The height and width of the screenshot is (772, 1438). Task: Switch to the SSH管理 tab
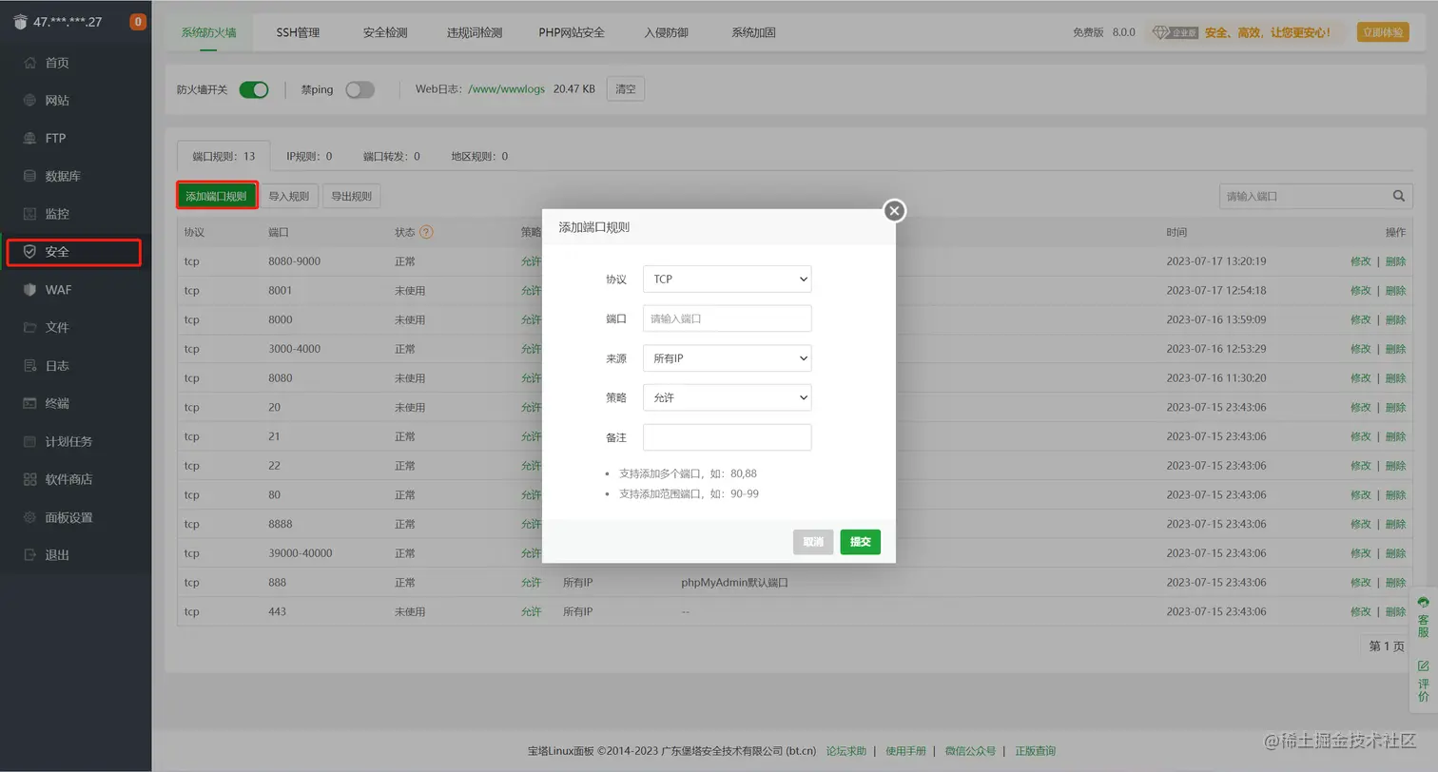[x=298, y=32]
